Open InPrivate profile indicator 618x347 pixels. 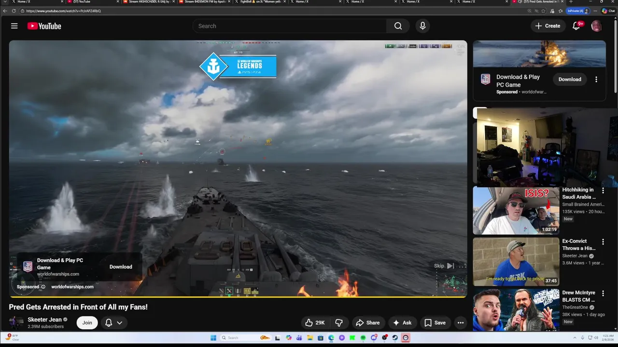click(578, 11)
